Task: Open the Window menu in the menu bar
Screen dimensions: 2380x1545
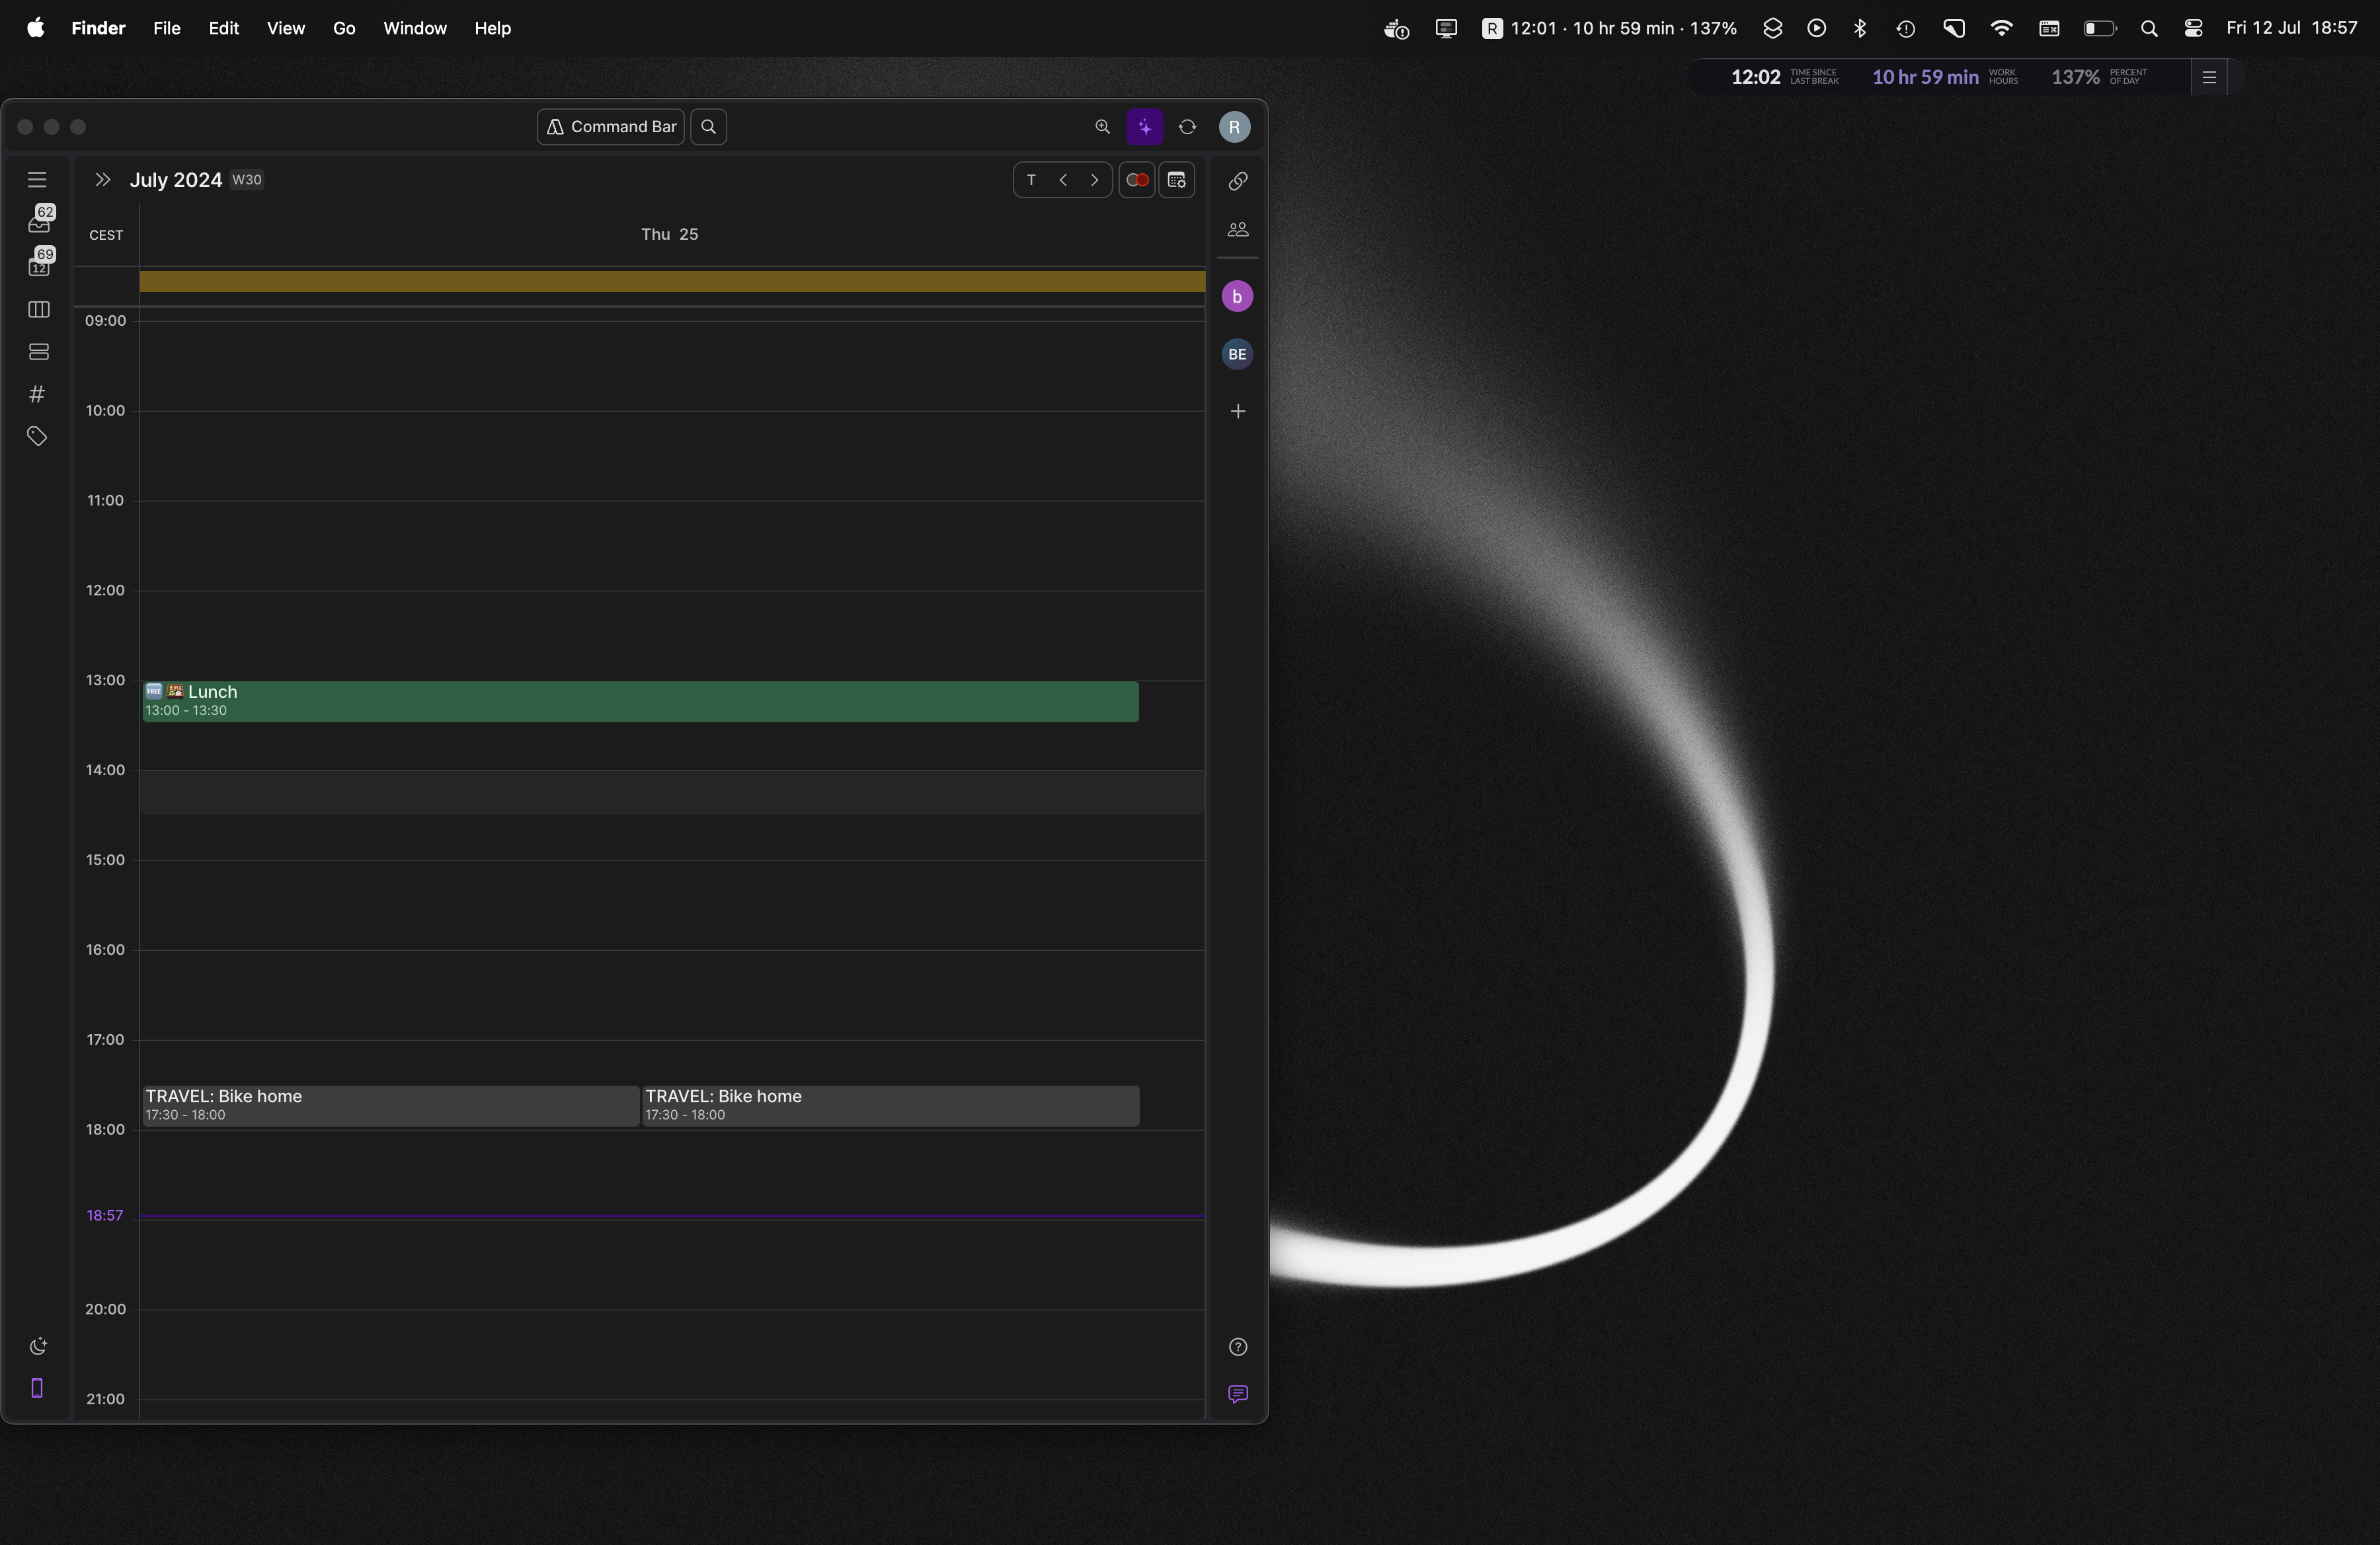Action: (x=415, y=28)
